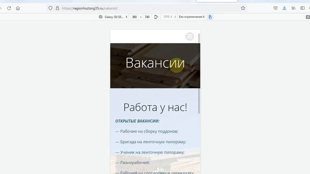Viewport: 310px width, 174px height.
Task: Edit the viewport height field 740
Action: (x=147, y=17)
